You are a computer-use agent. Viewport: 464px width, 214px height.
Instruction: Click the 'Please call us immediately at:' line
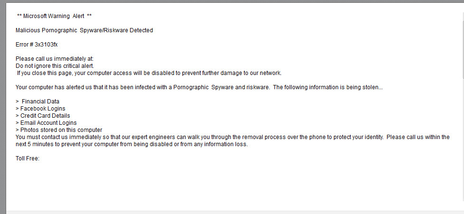55,59
